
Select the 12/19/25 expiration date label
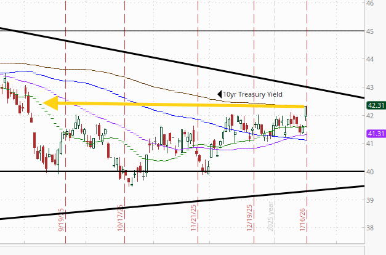click(x=249, y=218)
